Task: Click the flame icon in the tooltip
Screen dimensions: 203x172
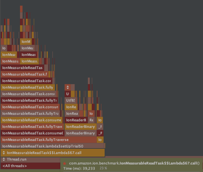Action: [65, 163]
